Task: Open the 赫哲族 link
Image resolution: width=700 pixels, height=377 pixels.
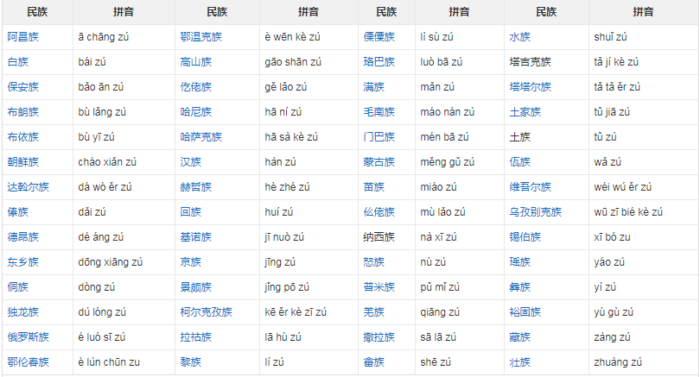Action: click(x=195, y=186)
